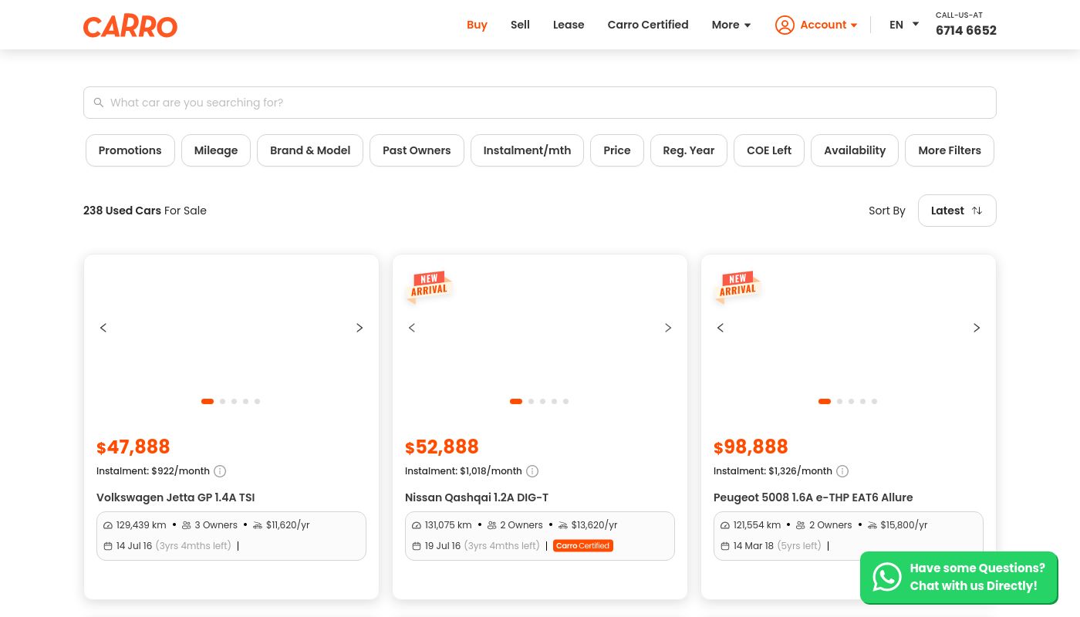Go to the Buy page

click(477, 25)
